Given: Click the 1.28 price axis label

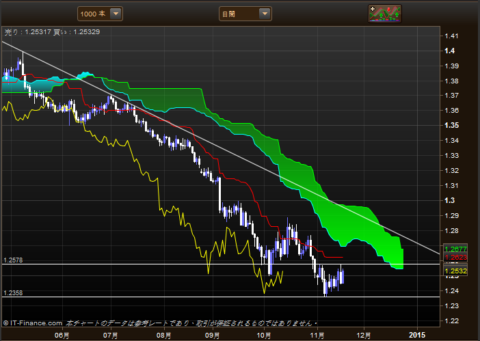Looking at the screenshot, I should [451, 231].
